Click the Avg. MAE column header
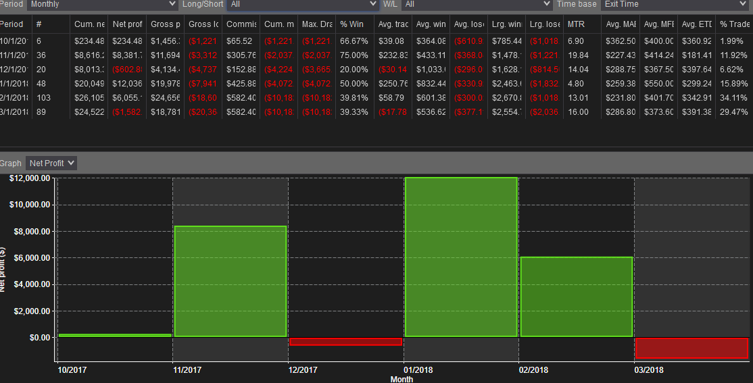Image resolution: width=753 pixels, height=383 pixels. [621, 24]
